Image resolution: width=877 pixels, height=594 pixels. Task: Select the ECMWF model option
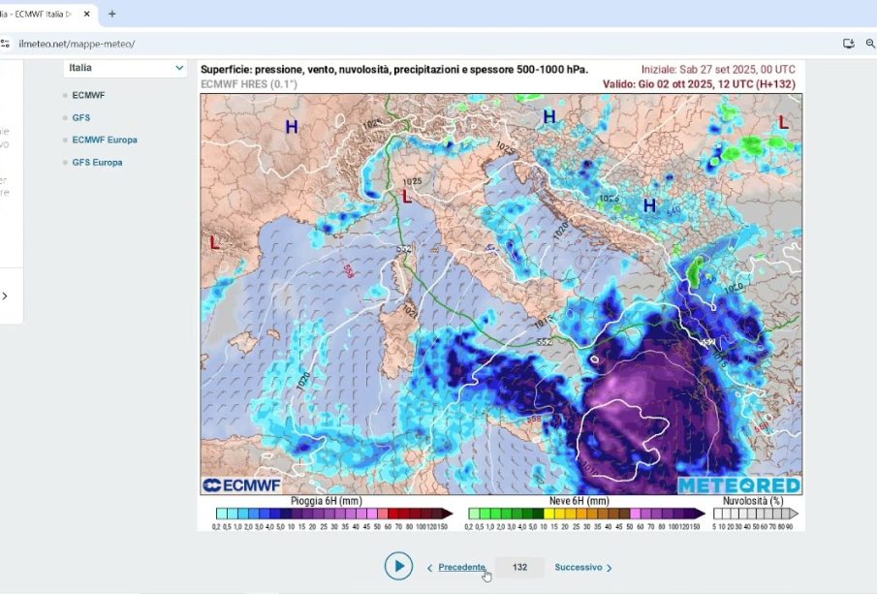point(88,95)
